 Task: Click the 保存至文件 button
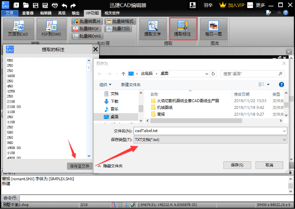(80, 166)
